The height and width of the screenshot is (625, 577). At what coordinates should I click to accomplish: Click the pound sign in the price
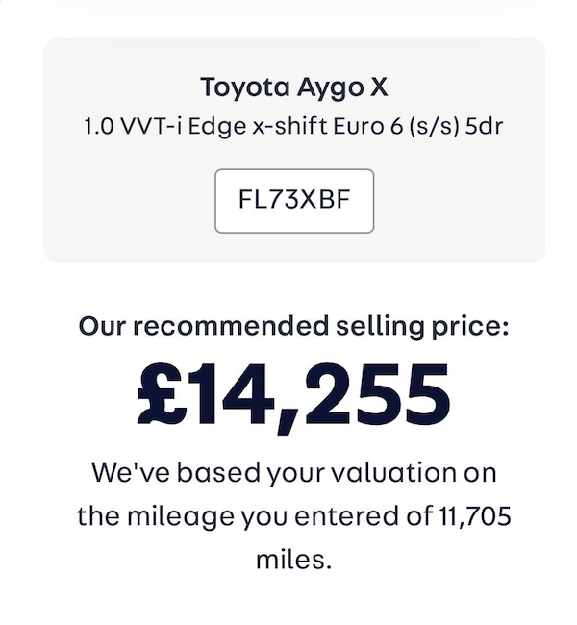coord(163,394)
